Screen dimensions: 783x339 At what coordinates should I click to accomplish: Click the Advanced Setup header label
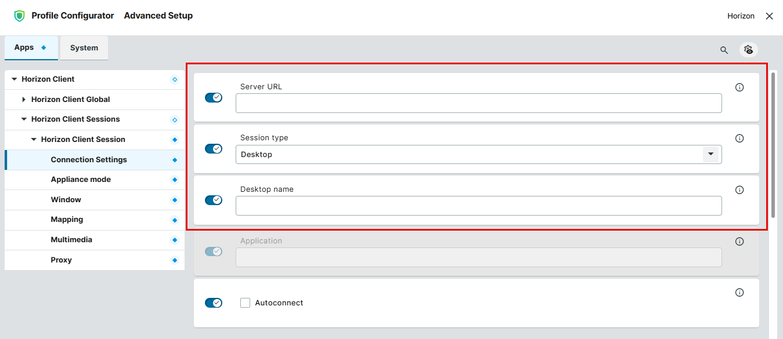(158, 16)
